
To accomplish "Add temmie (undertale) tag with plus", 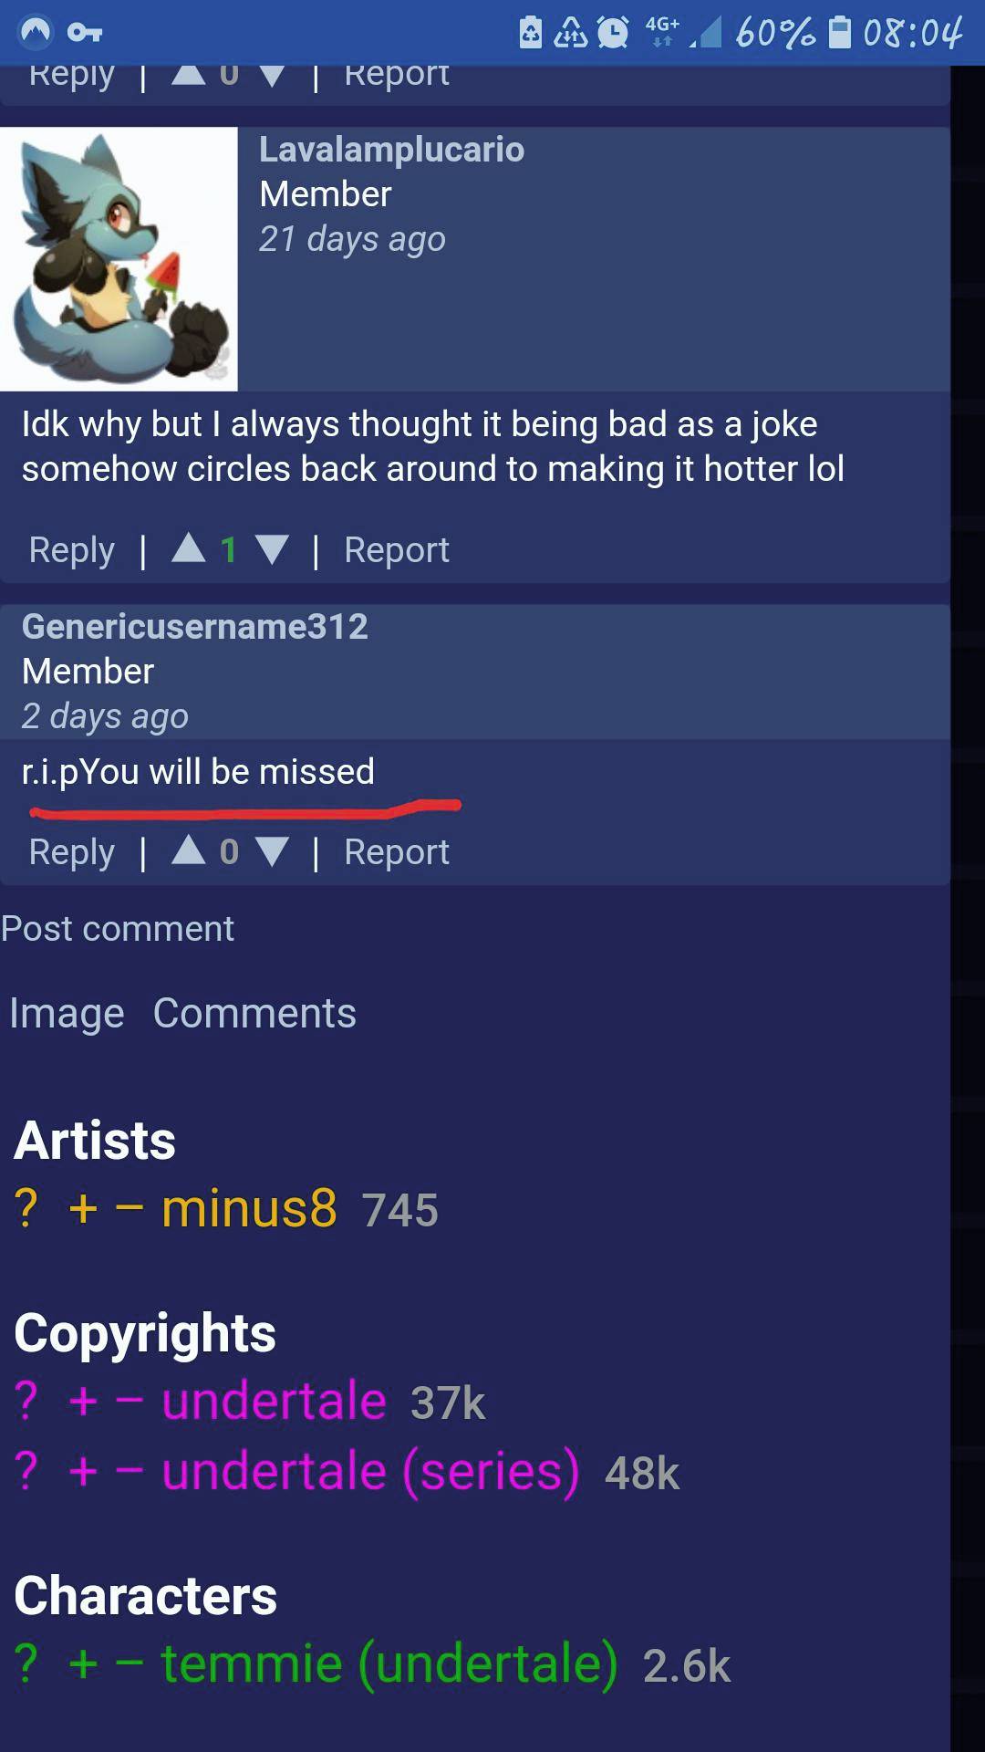I will (x=83, y=1663).
